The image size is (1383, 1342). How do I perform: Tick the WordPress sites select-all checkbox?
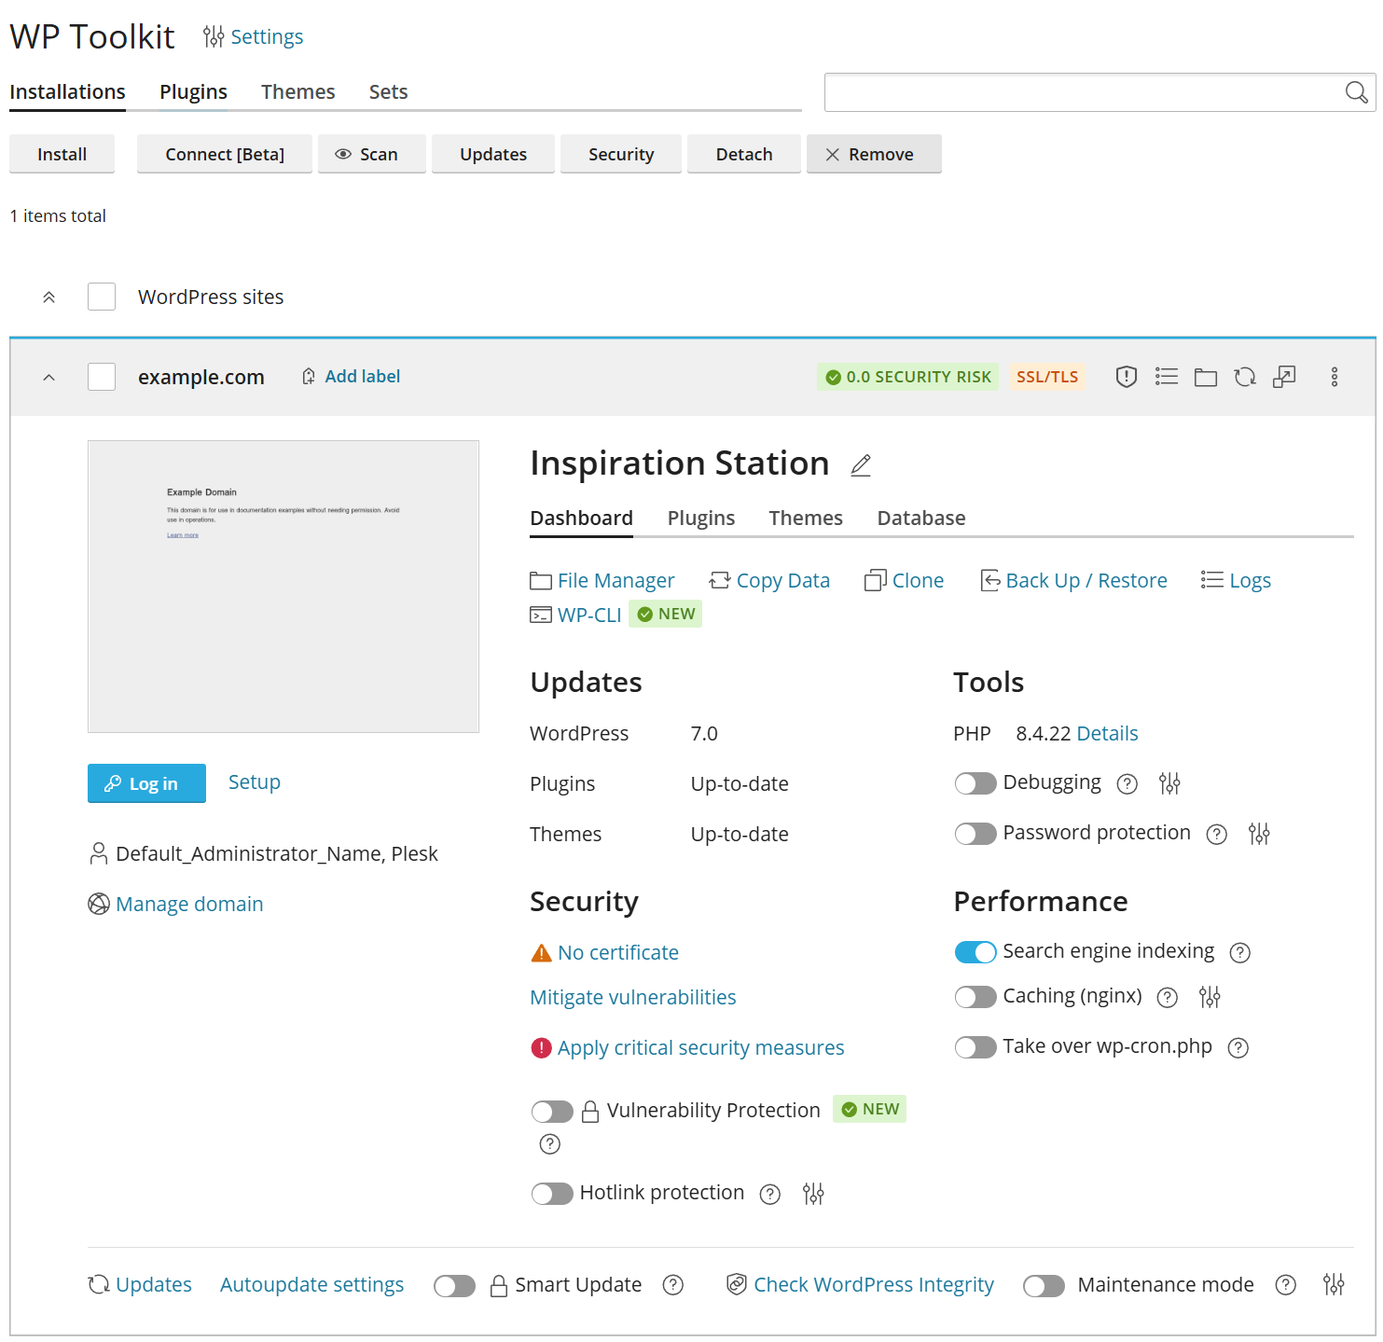(102, 297)
